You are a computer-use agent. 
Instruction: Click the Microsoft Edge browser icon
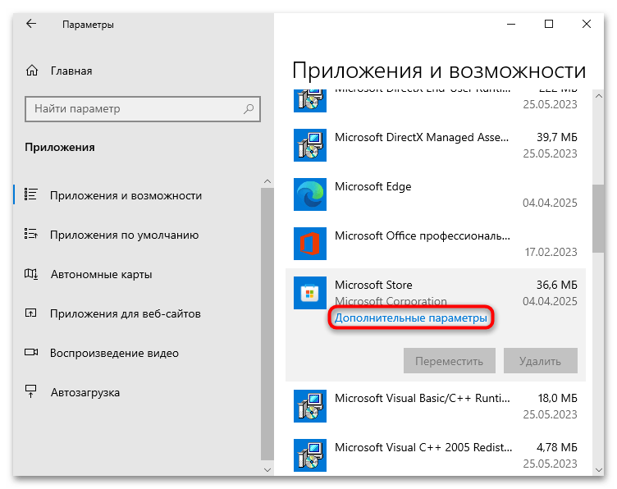coord(310,194)
